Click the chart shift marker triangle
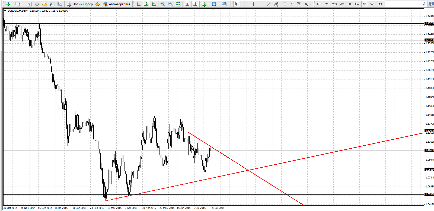 click(213, 9)
